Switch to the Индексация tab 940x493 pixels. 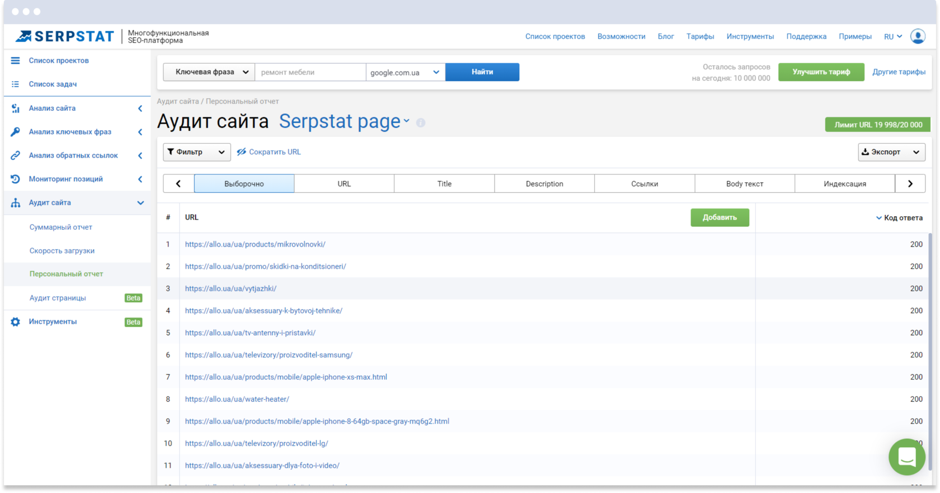click(845, 183)
